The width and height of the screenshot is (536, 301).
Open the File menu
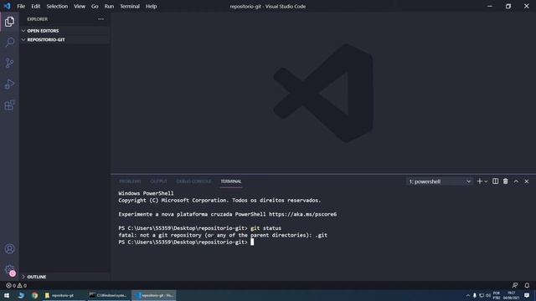[21, 6]
